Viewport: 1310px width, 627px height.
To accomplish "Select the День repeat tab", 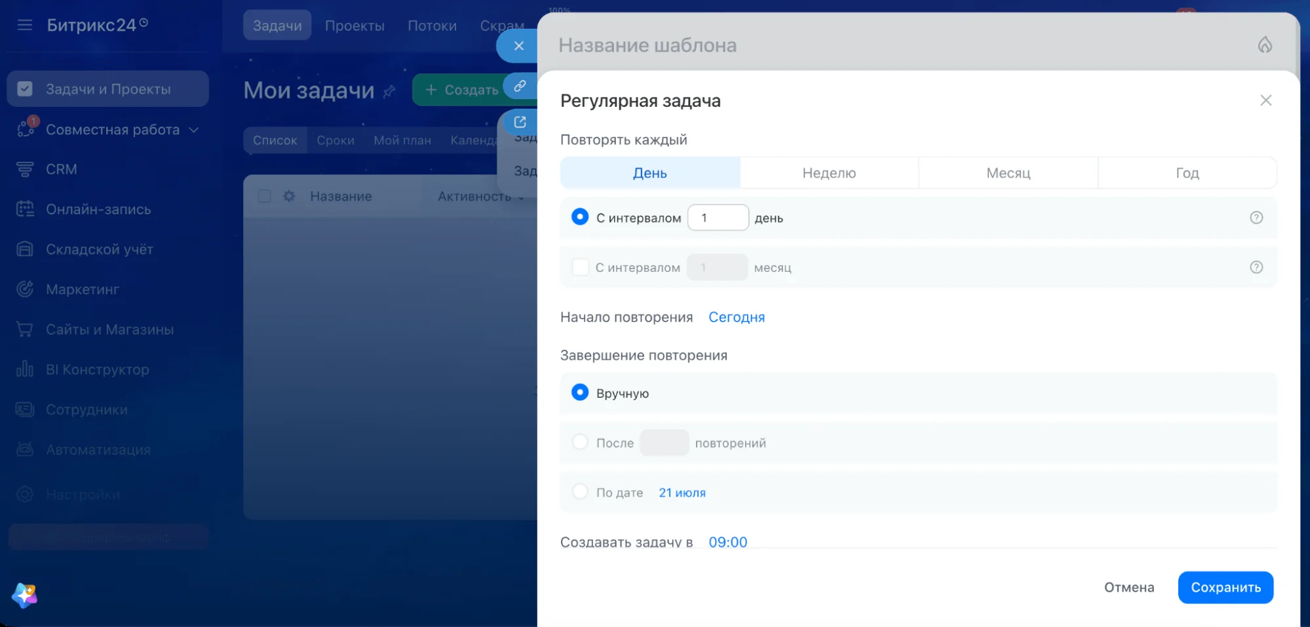I will tap(650, 173).
